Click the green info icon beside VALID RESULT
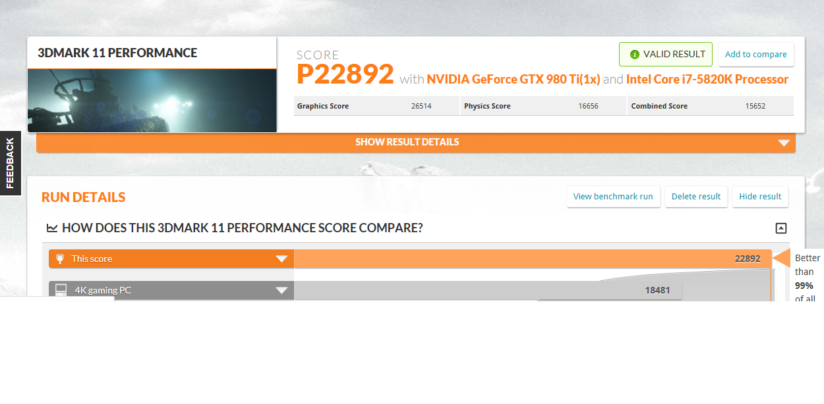 click(x=634, y=55)
